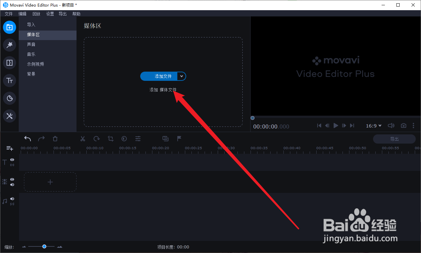Image resolution: width=421 pixels, height=253 pixels.
Task: Select 导入 in the sidebar list
Action: click(48, 25)
